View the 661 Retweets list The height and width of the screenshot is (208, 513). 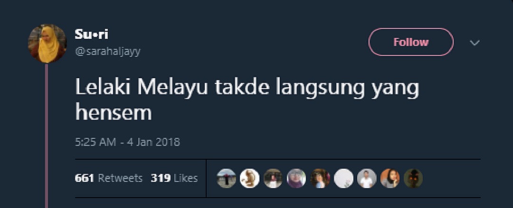click(x=109, y=178)
